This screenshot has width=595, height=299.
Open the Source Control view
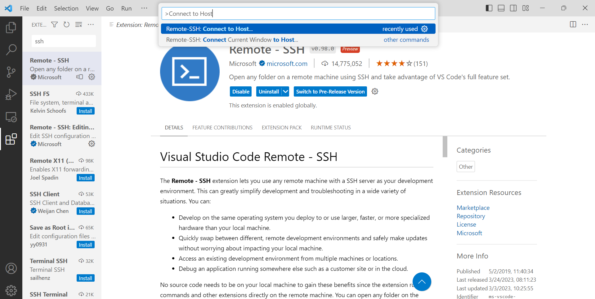11,72
